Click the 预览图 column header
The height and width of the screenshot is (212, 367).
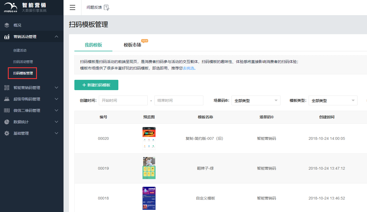pyautogui.click(x=149, y=117)
